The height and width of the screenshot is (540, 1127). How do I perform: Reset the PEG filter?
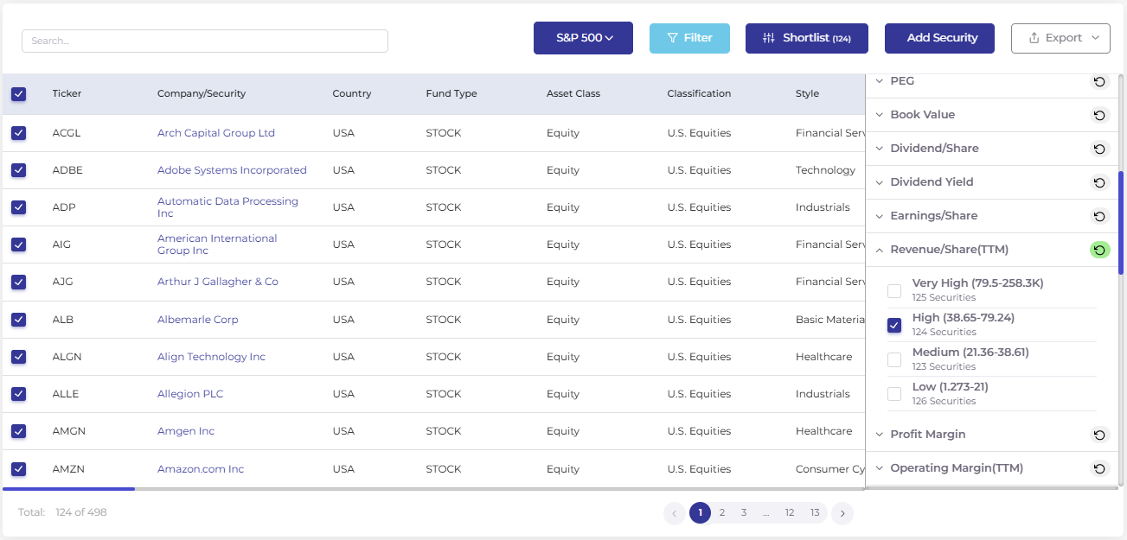coord(1099,81)
